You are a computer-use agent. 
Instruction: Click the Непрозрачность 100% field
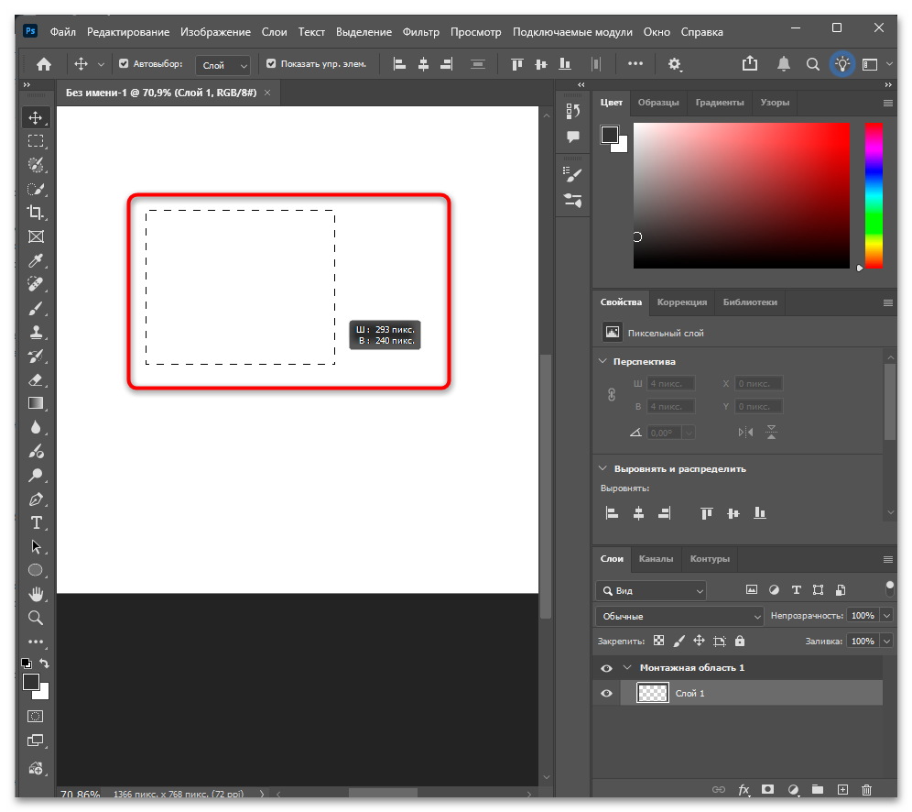tap(862, 616)
